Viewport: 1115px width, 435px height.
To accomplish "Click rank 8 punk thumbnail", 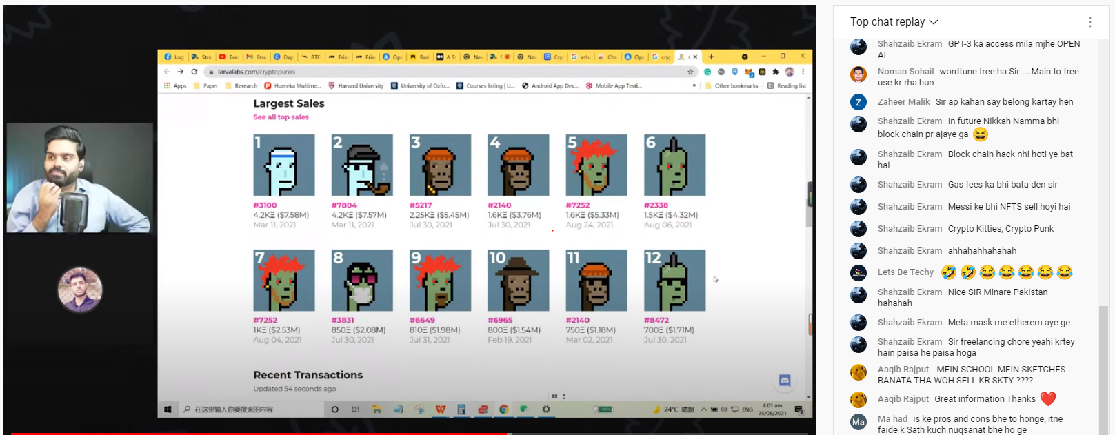I will [x=362, y=281].
